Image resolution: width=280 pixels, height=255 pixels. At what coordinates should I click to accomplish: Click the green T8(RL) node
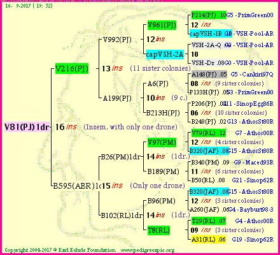[x=158, y=230]
